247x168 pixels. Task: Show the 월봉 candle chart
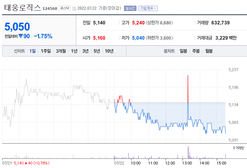click(209, 51)
